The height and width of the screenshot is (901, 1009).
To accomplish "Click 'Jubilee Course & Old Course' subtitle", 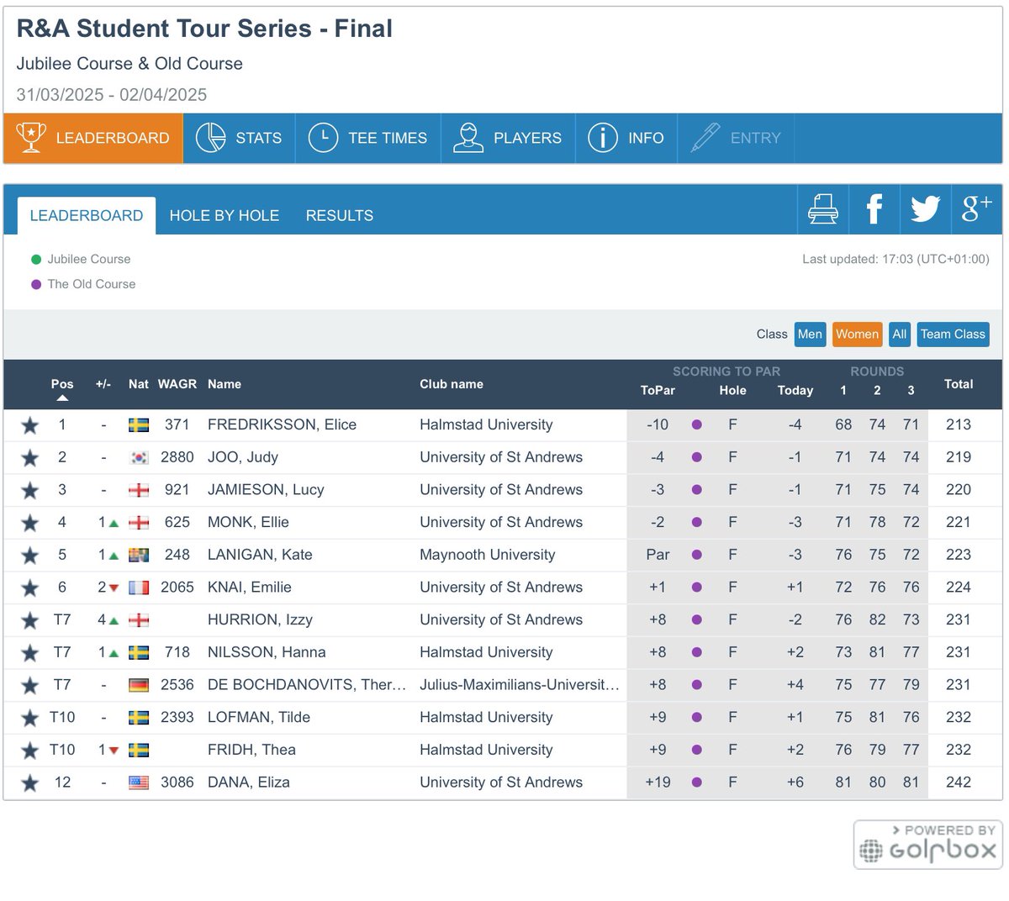I will click(129, 64).
